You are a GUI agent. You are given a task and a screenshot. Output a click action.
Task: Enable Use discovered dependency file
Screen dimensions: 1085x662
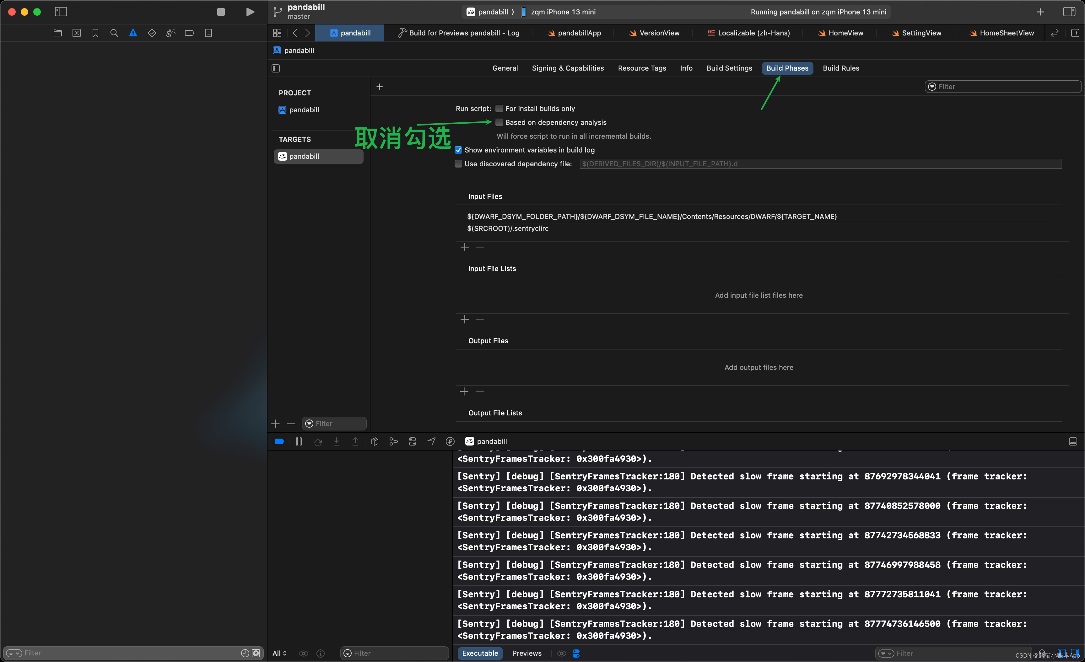pyautogui.click(x=458, y=164)
